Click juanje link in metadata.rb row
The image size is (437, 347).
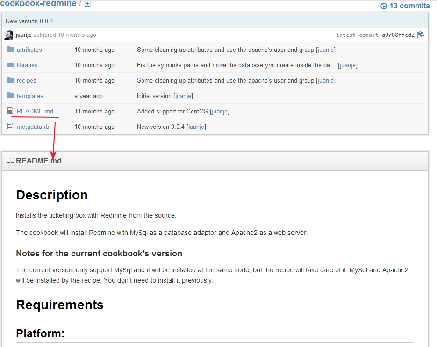coord(196,127)
